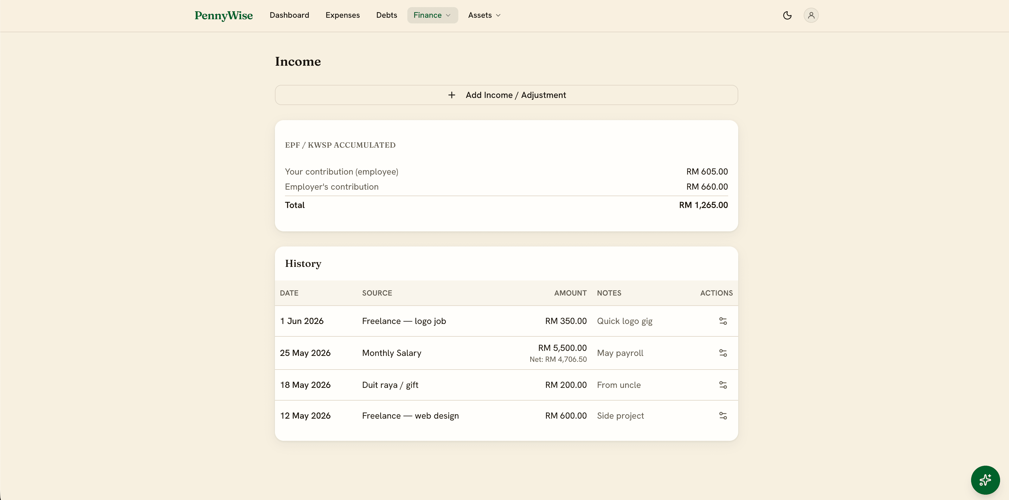This screenshot has width=1009, height=500.
Task: Select the 18 May 2026 date cell
Action: [x=305, y=385]
